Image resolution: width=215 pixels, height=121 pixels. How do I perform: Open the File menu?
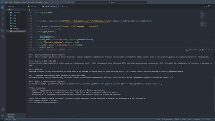click(6, 2)
